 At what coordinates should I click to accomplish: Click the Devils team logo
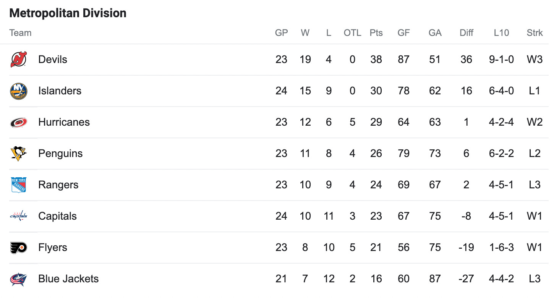[x=19, y=60]
